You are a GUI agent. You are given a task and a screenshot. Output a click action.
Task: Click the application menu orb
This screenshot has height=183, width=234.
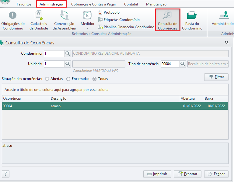pos(5,2)
